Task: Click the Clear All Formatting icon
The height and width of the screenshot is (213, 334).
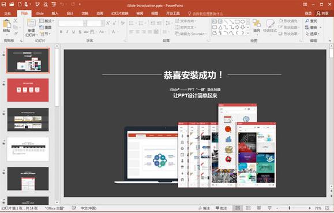Action: [x=122, y=23]
